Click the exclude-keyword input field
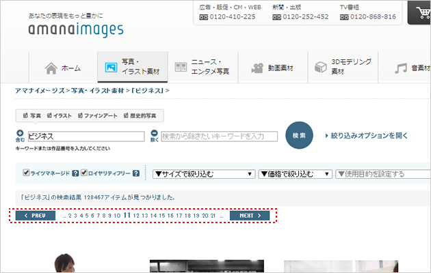Image resolution: width=431 pixels, height=273 pixels. pyautogui.click(x=220, y=136)
